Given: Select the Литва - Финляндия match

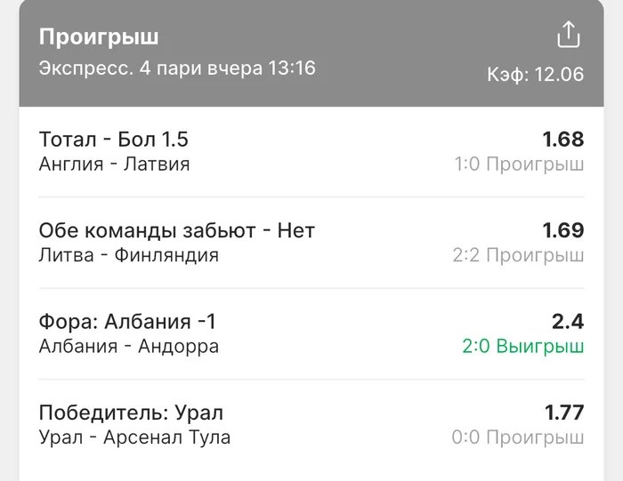Looking at the screenshot, I should (x=129, y=255).
